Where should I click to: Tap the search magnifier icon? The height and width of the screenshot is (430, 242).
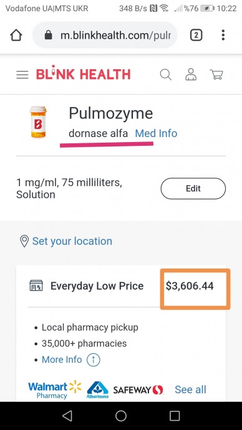[166, 74]
